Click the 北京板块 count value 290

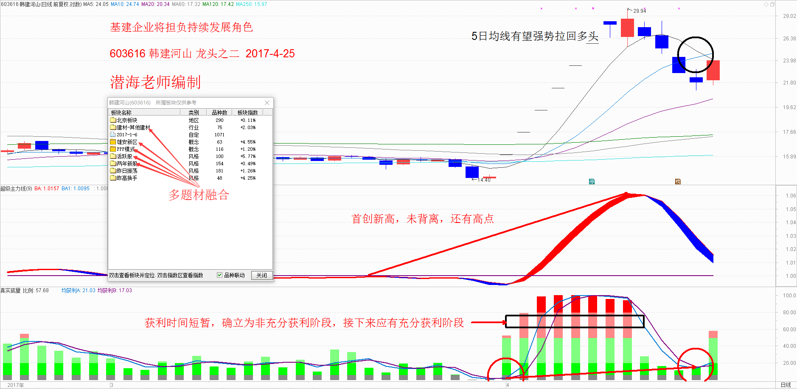[219, 120]
